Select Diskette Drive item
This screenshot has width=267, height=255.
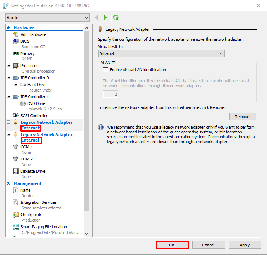tap(33, 171)
